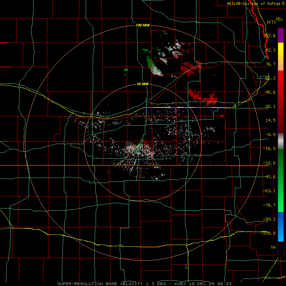Click the 76.7 value on velocity scale

(x=270, y=64)
